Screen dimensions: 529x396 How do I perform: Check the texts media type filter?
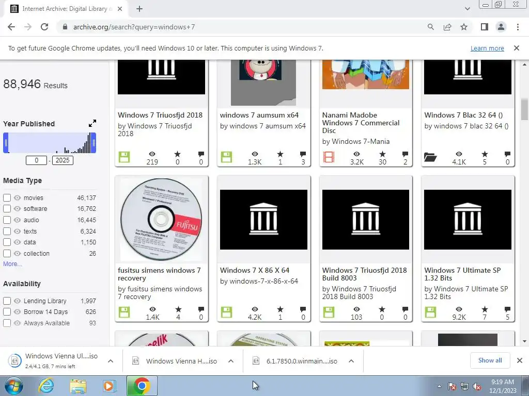(x=7, y=232)
